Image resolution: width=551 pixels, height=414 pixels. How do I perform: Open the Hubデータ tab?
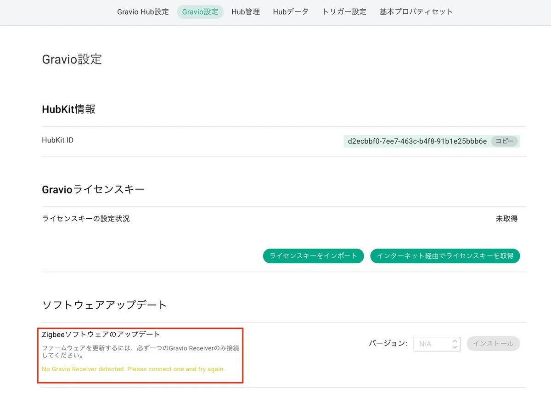[x=291, y=12]
